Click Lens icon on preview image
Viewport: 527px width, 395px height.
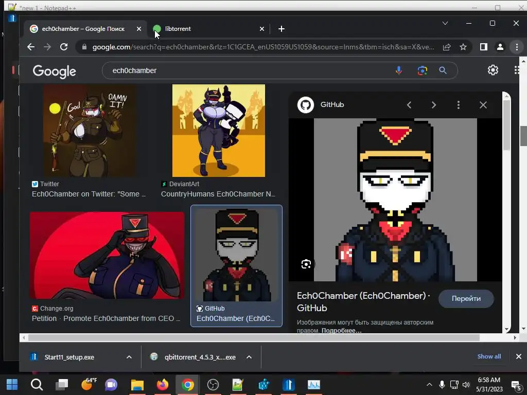pos(306,264)
